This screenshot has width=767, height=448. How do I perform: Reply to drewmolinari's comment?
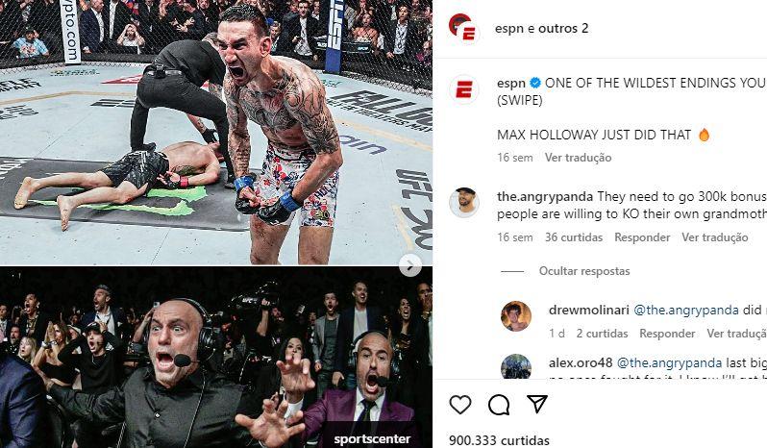pos(667,334)
